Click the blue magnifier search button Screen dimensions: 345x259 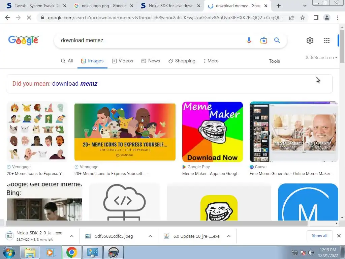click(277, 40)
